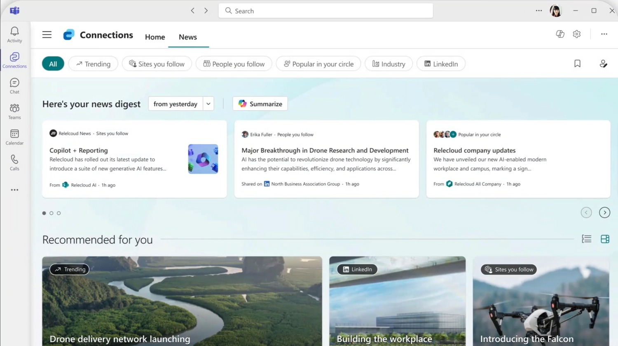Open Connections app in sidebar
Screen dimensions: 618x346
[14, 60]
